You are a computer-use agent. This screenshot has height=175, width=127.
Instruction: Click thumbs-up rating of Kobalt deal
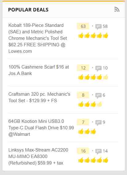93,35
